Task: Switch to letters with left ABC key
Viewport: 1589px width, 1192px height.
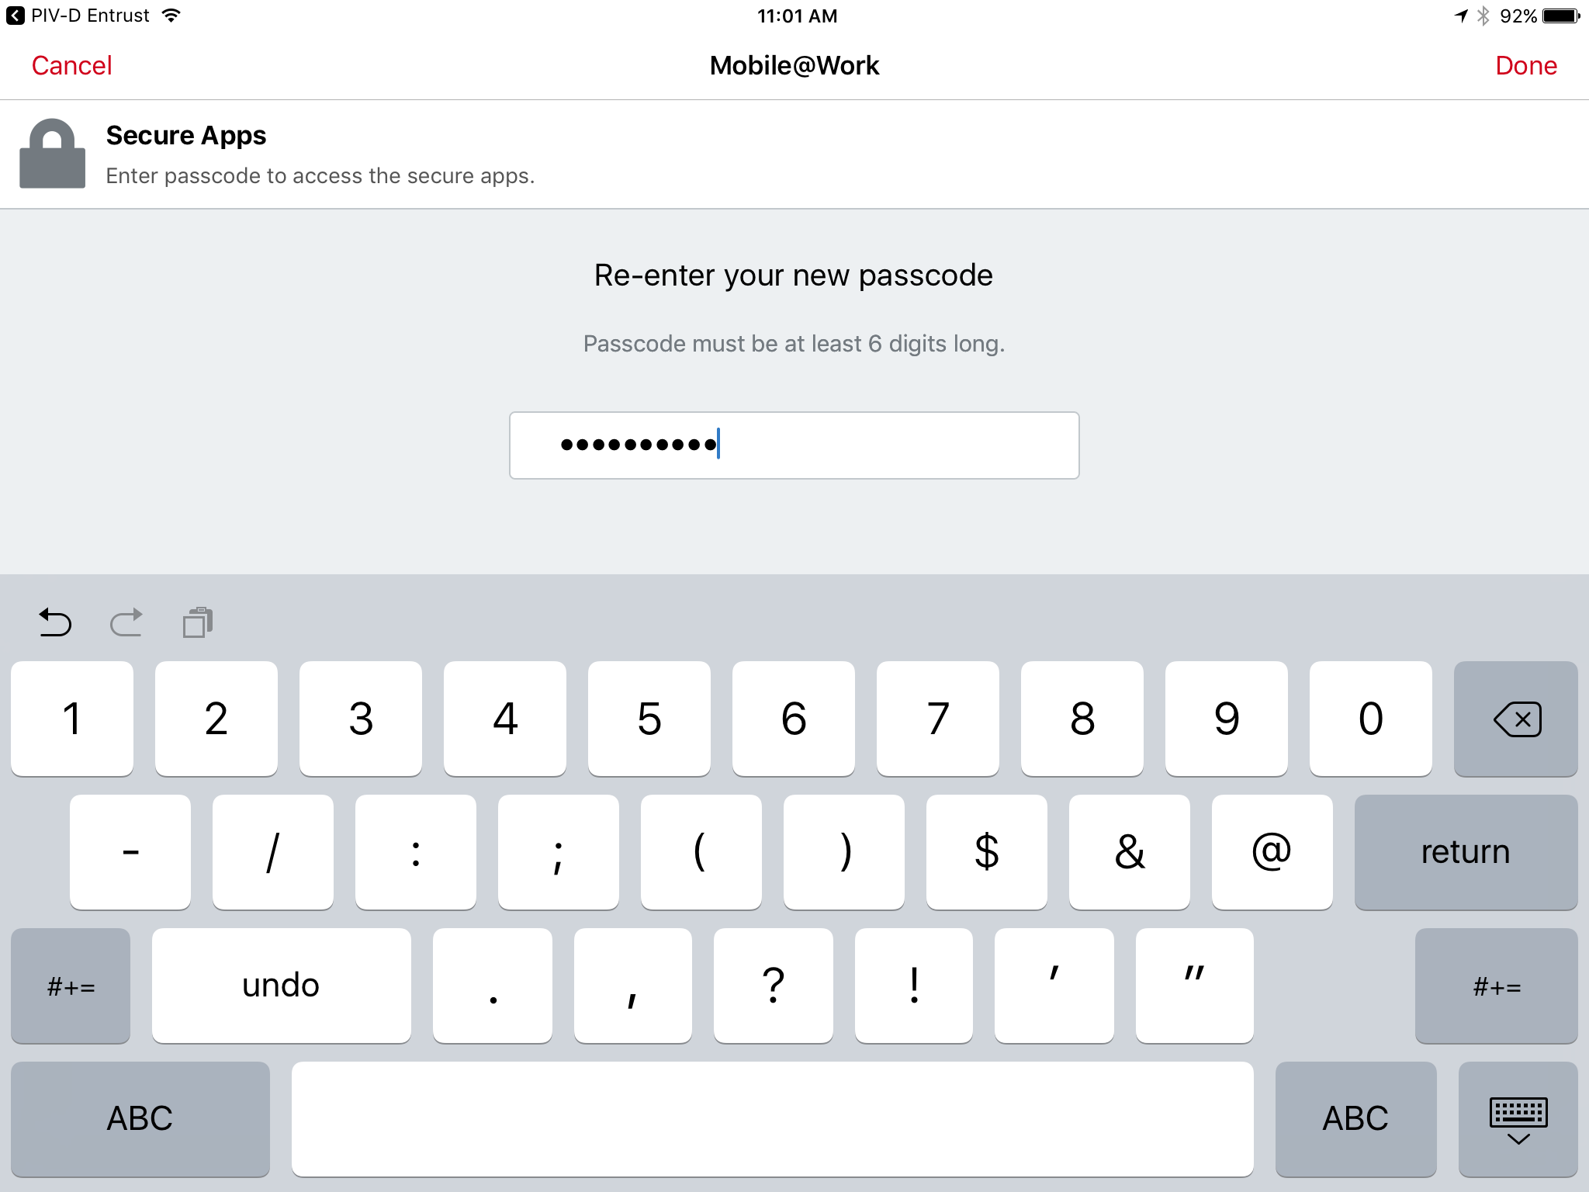Action: [140, 1119]
